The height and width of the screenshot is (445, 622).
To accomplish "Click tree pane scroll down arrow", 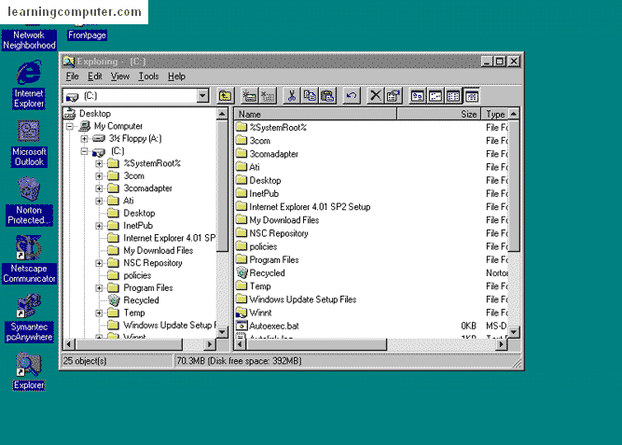I will point(222,332).
